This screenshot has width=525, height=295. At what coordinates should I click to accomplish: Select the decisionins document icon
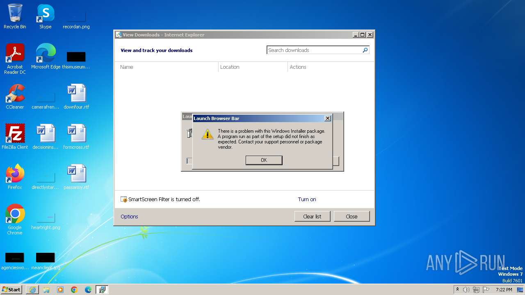(46, 136)
